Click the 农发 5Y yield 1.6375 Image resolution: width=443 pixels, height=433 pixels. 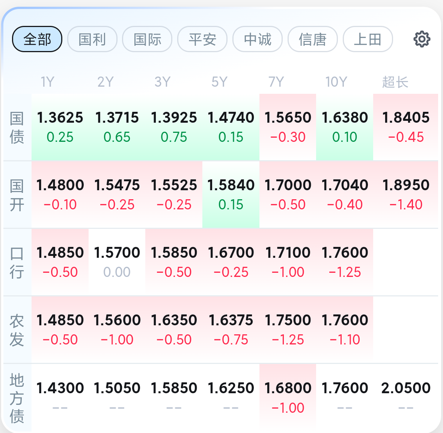(231, 329)
